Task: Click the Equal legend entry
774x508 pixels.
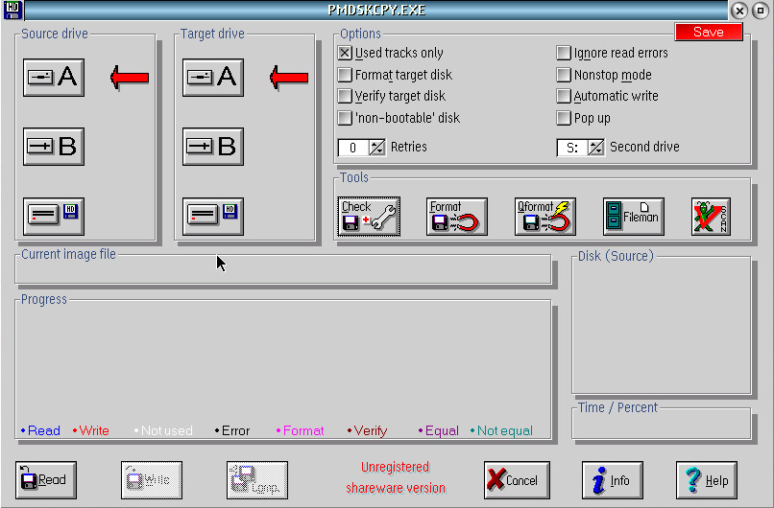Action: click(x=438, y=430)
